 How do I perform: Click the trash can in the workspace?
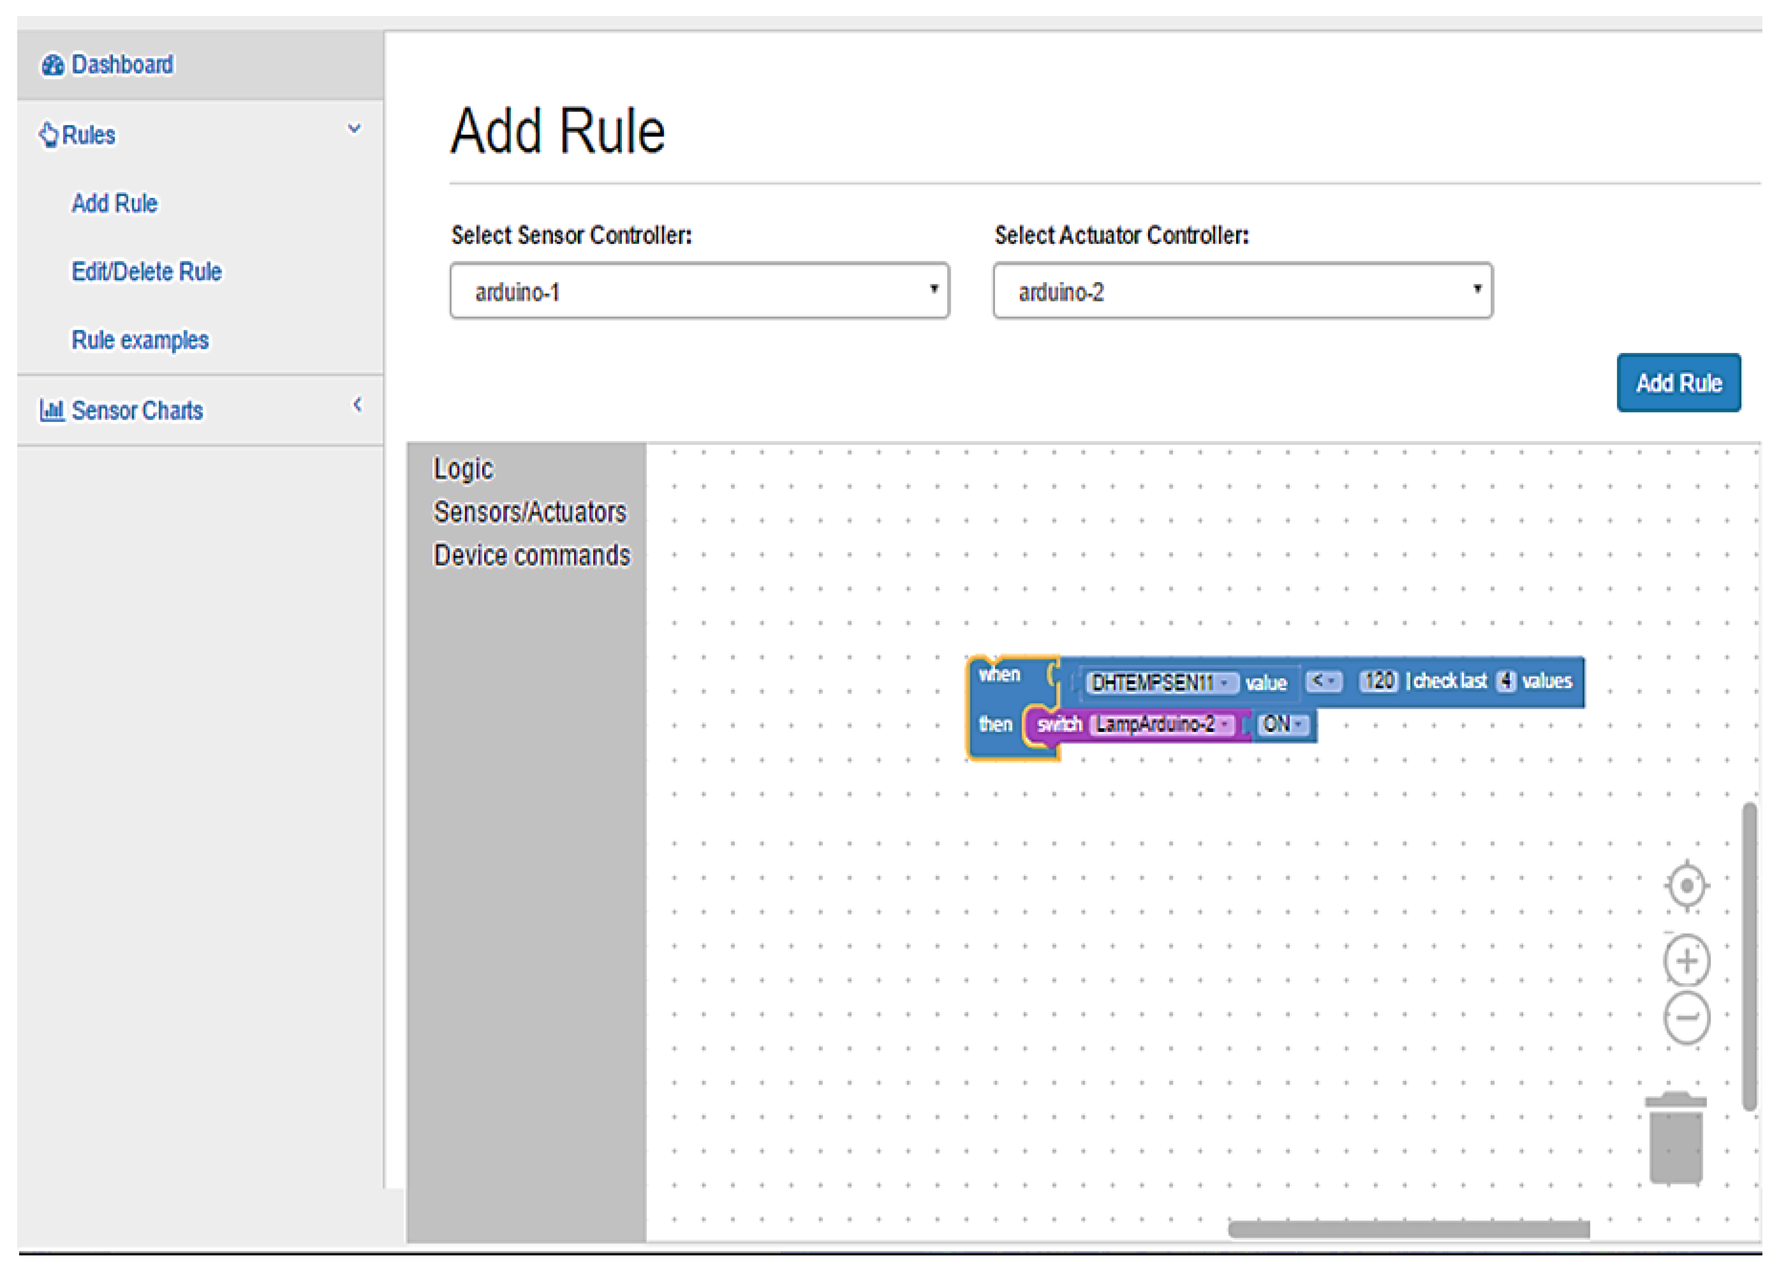(1676, 1139)
